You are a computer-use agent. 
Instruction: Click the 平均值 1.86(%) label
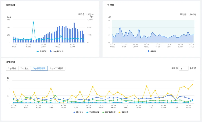[188, 14]
